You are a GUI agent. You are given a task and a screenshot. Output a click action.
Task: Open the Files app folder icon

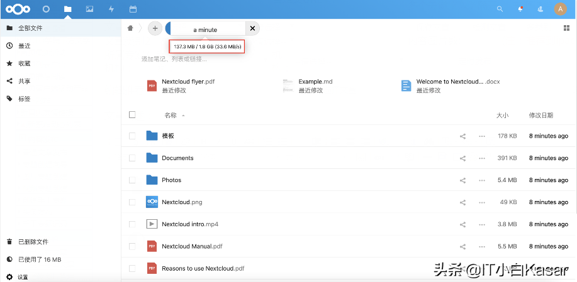point(67,9)
